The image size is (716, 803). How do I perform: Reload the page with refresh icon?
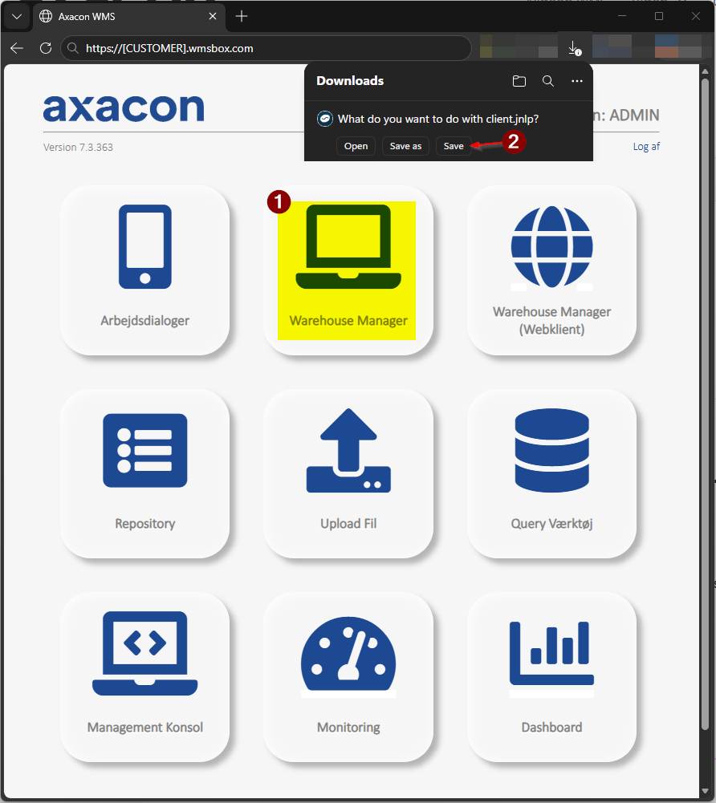(46, 48)
